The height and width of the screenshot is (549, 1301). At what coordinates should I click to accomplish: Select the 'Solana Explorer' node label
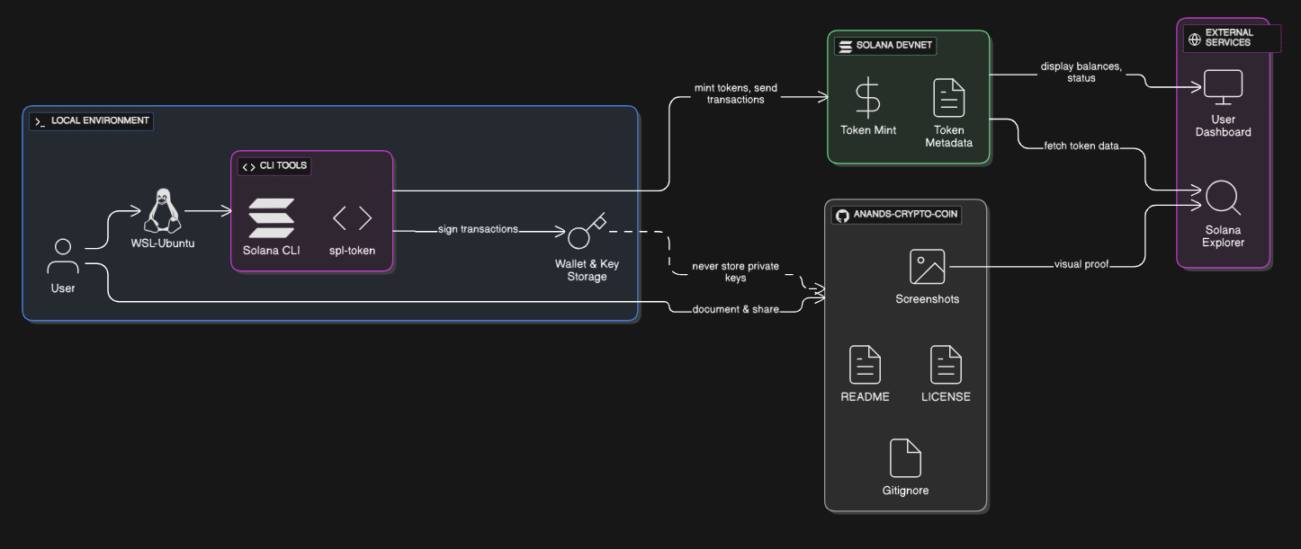[1224, 236]
